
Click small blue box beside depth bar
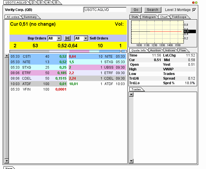124,51
